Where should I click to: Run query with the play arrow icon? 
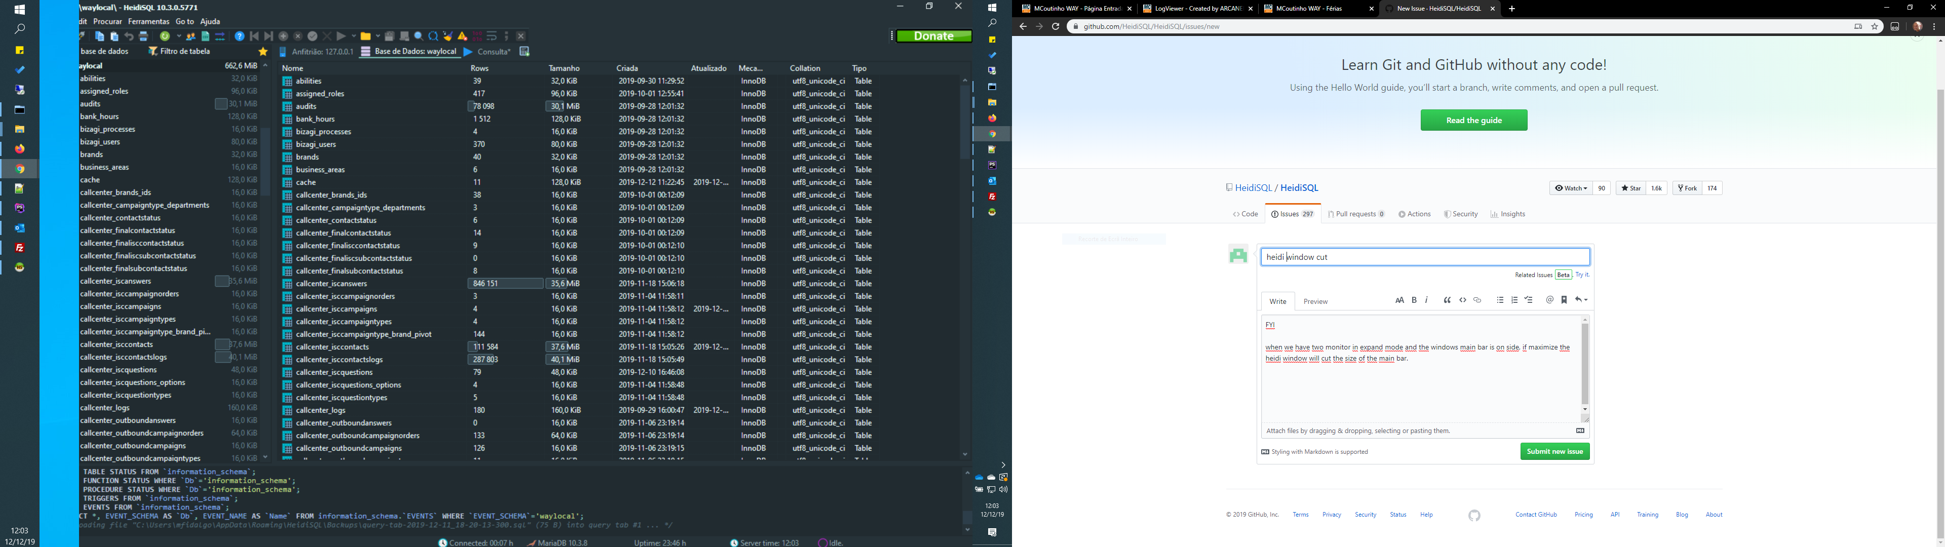(x=341, y=35)
